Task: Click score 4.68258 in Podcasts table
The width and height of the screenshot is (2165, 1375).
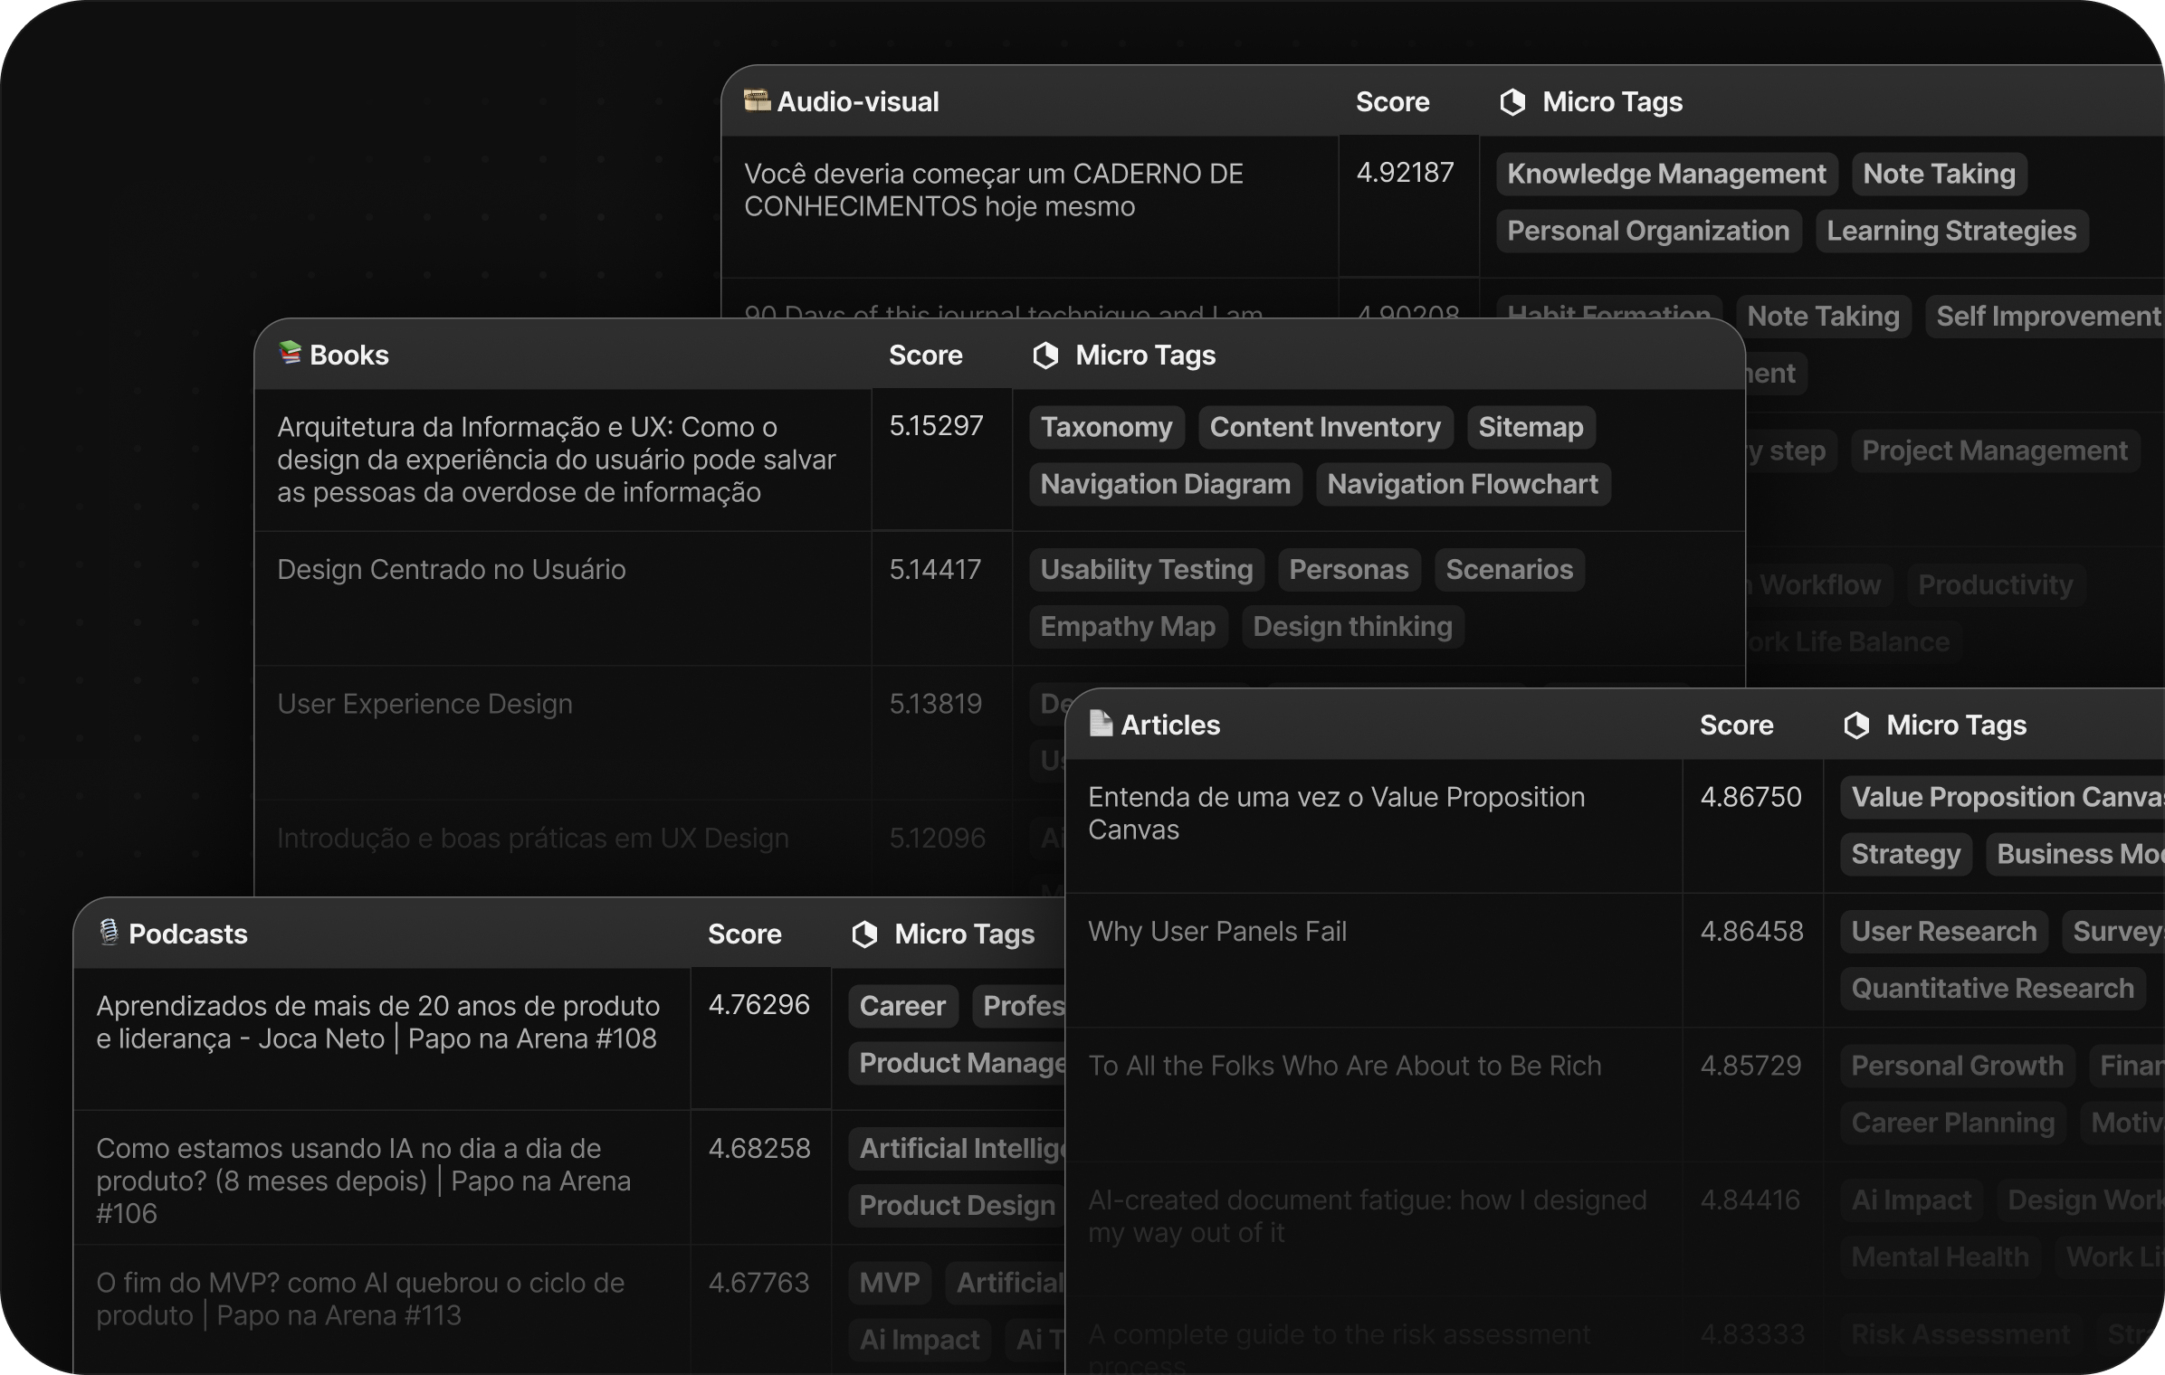Action: pos(758,1148)
